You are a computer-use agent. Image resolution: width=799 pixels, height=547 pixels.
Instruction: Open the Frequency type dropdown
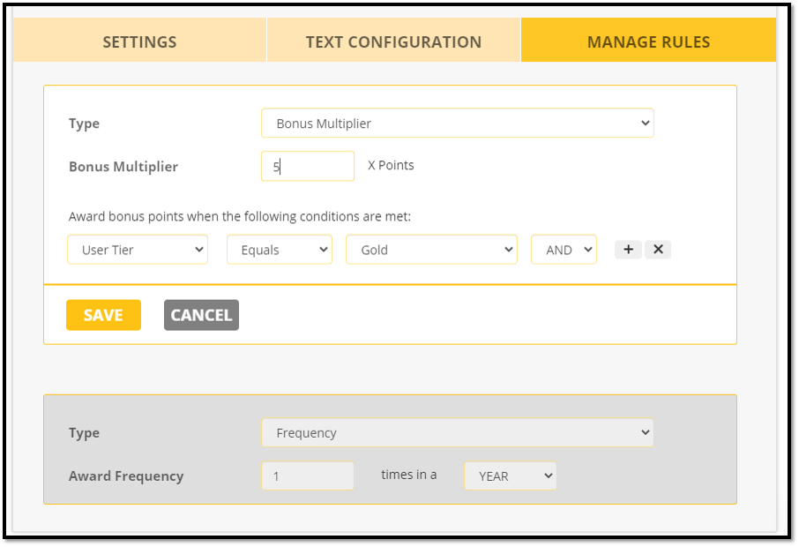coord(457,433)
